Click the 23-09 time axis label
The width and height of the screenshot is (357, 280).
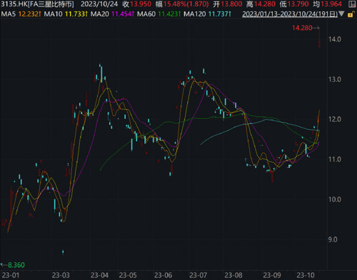point(272,275)
